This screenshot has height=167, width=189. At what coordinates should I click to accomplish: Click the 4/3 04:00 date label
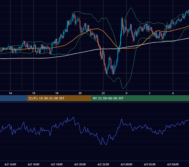click(x=173, y=164)
